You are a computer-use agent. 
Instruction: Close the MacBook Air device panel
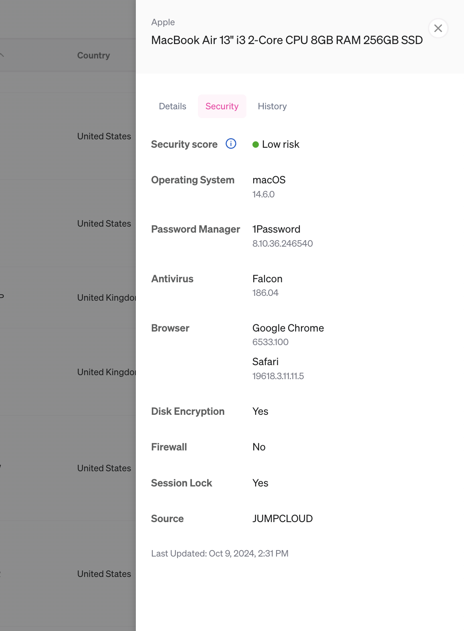(438, 28)
